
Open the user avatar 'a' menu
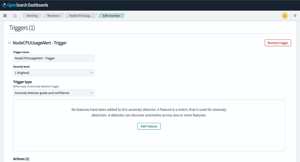pyautogui.click(x=284, y=16)
